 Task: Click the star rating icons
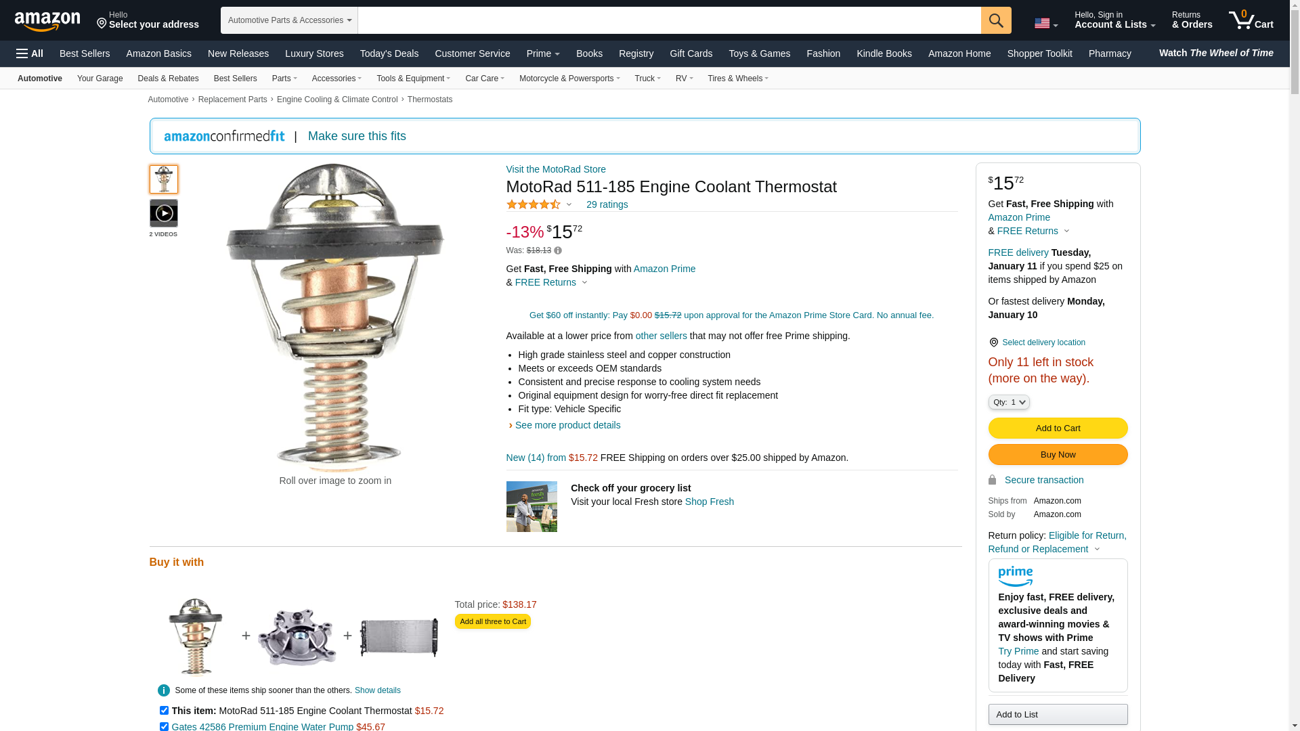[534, 204]
